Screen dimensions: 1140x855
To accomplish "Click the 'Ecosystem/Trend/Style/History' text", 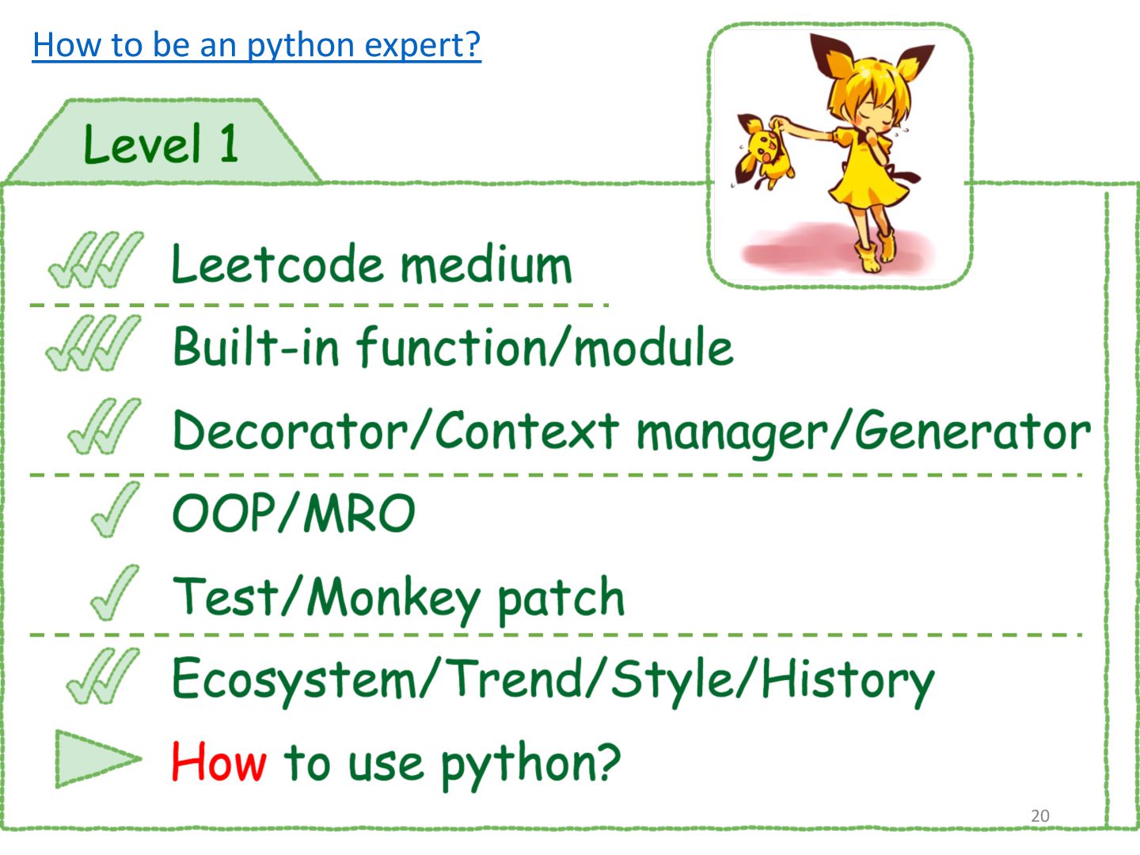I will [553, 681].
